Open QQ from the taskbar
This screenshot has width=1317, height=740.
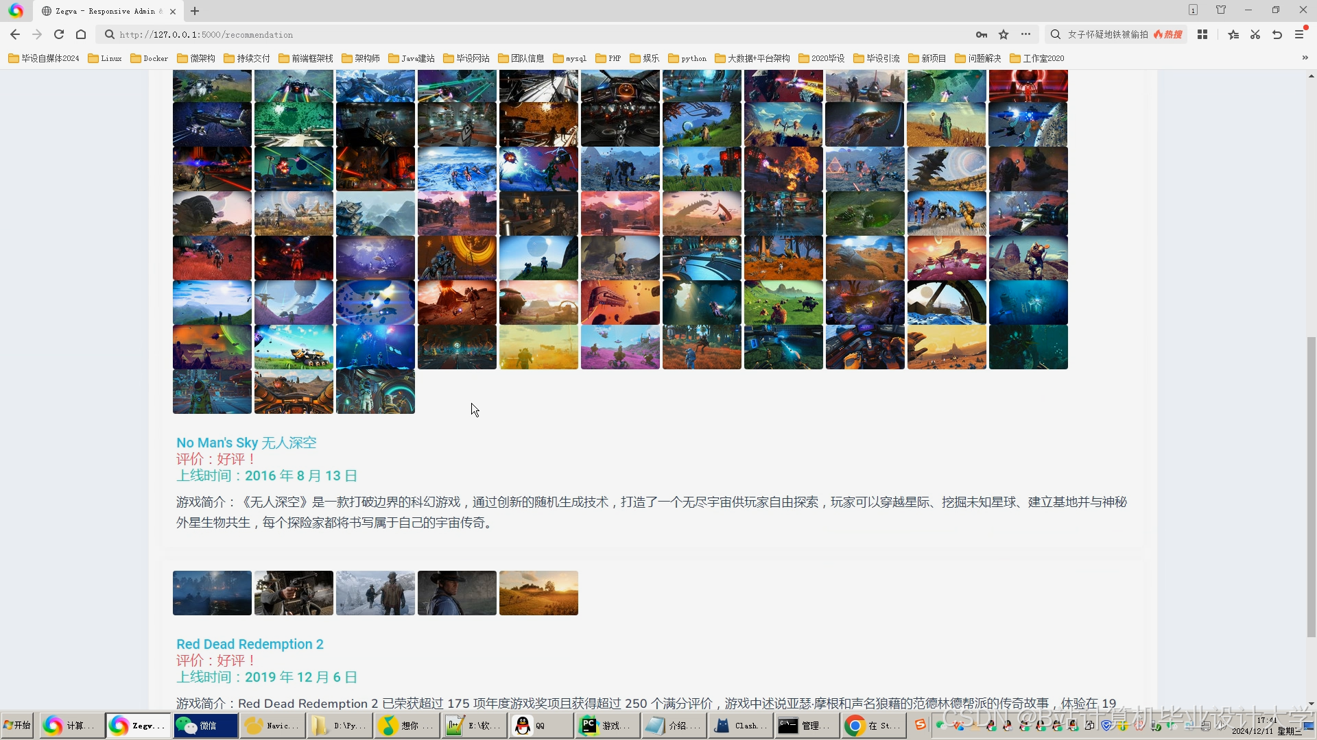[541, 726]
